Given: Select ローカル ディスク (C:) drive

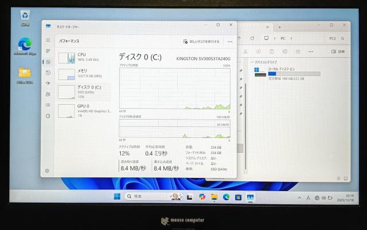Looking at the screenshot, I should [287, 74].
